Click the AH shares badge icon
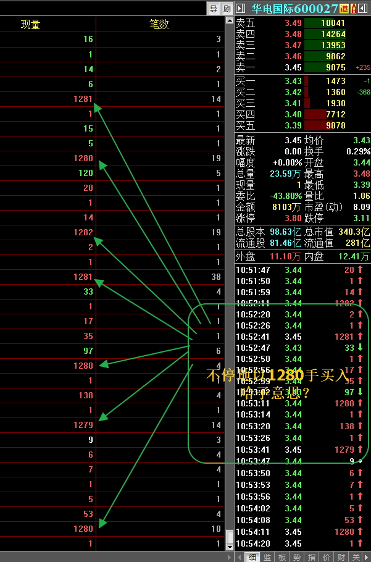371x562 pixels. pyautogui.click(x=354, y=8)
